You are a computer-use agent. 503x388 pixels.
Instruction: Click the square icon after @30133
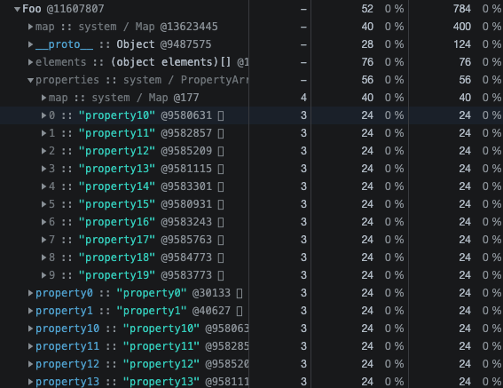240,293
